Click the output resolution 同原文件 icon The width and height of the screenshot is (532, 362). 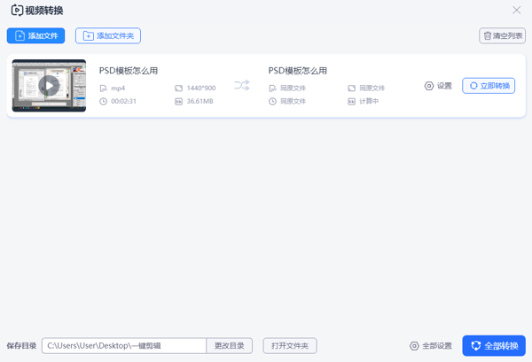352,89
